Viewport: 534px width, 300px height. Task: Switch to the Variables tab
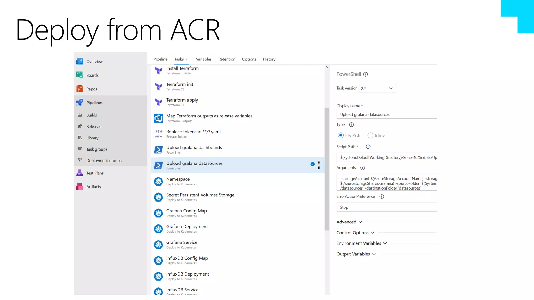click(204, 59)
